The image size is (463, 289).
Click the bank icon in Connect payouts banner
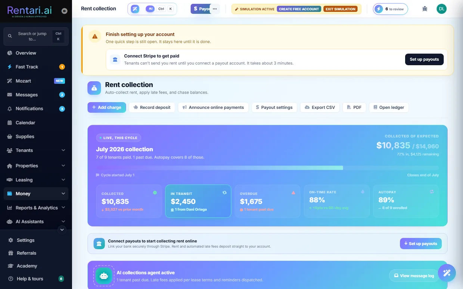pyautogui.click(x=99, y=244)
